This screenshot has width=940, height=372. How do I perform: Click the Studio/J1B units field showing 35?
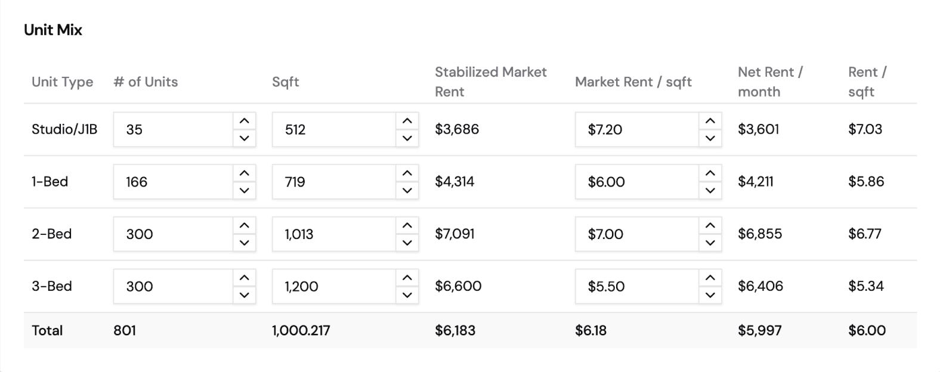(x=173, y=129)
